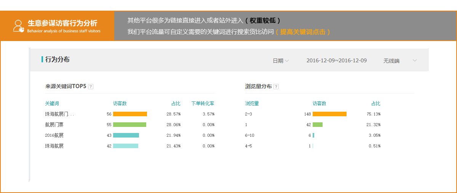
Task: Click the 28.57% share value
Action: tap(173, 114)
